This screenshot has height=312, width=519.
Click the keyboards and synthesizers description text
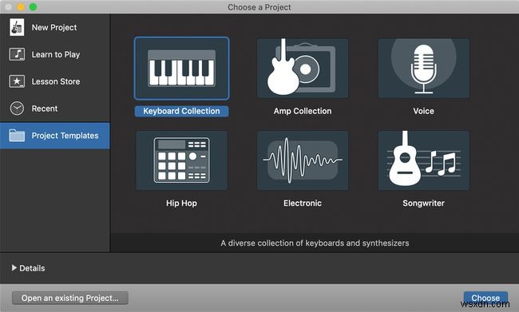pos(315,243)
